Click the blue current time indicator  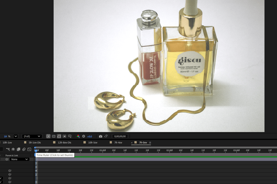coord(36,151)
